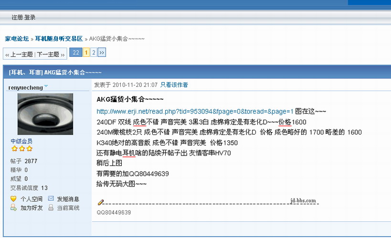Open renyuecheng user profile name

[x=25, y=88]
